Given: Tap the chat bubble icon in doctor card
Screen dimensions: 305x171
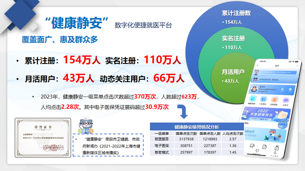Looking at the screenshot, I should pos(290,90).
